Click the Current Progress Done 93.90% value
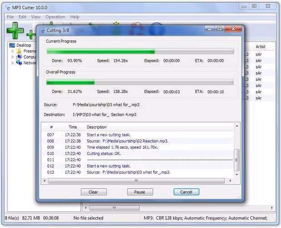The height and width of the screenshot is (228, 281). coord(75,61)
